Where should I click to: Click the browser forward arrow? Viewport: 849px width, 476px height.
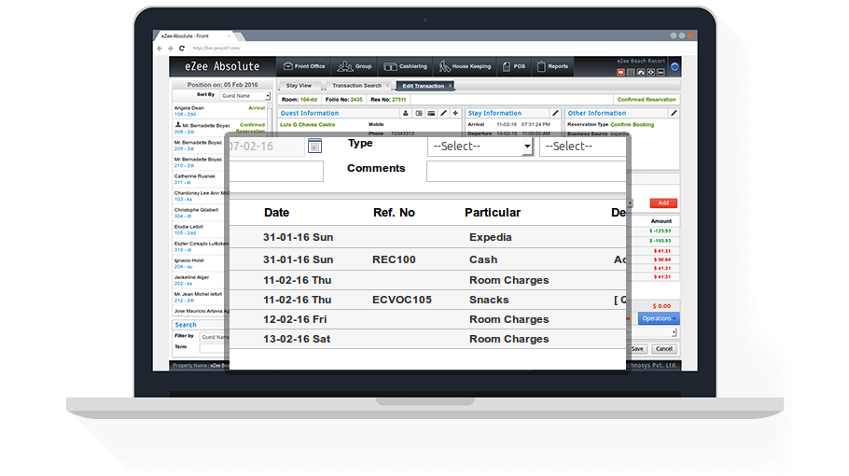coord(171,49)
